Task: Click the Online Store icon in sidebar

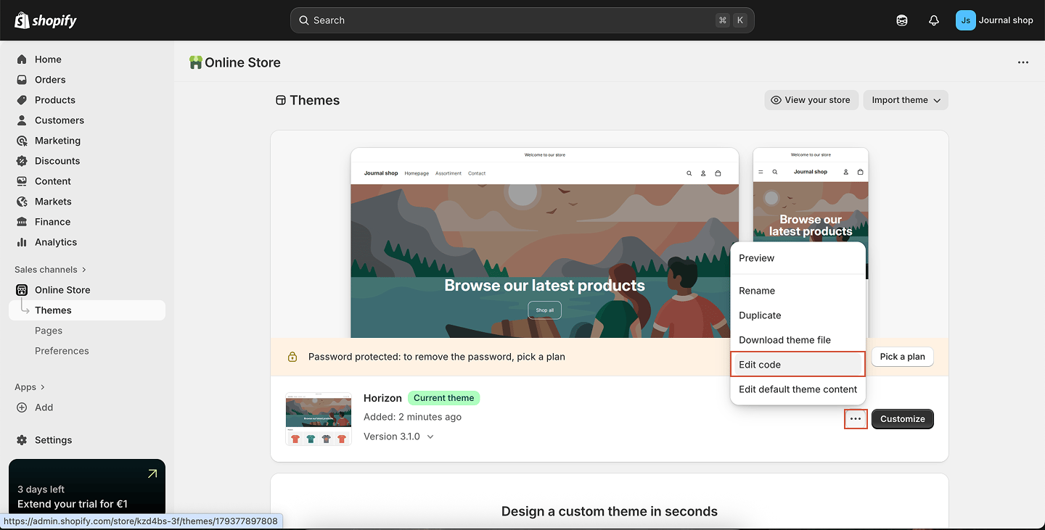Action: (22, 290)
